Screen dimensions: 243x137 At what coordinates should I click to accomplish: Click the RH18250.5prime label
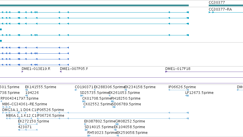point(126,98)
